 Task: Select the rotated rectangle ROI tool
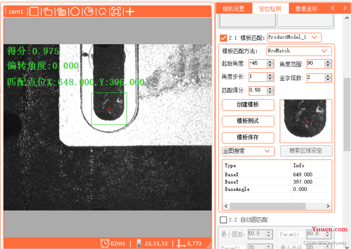47,11
